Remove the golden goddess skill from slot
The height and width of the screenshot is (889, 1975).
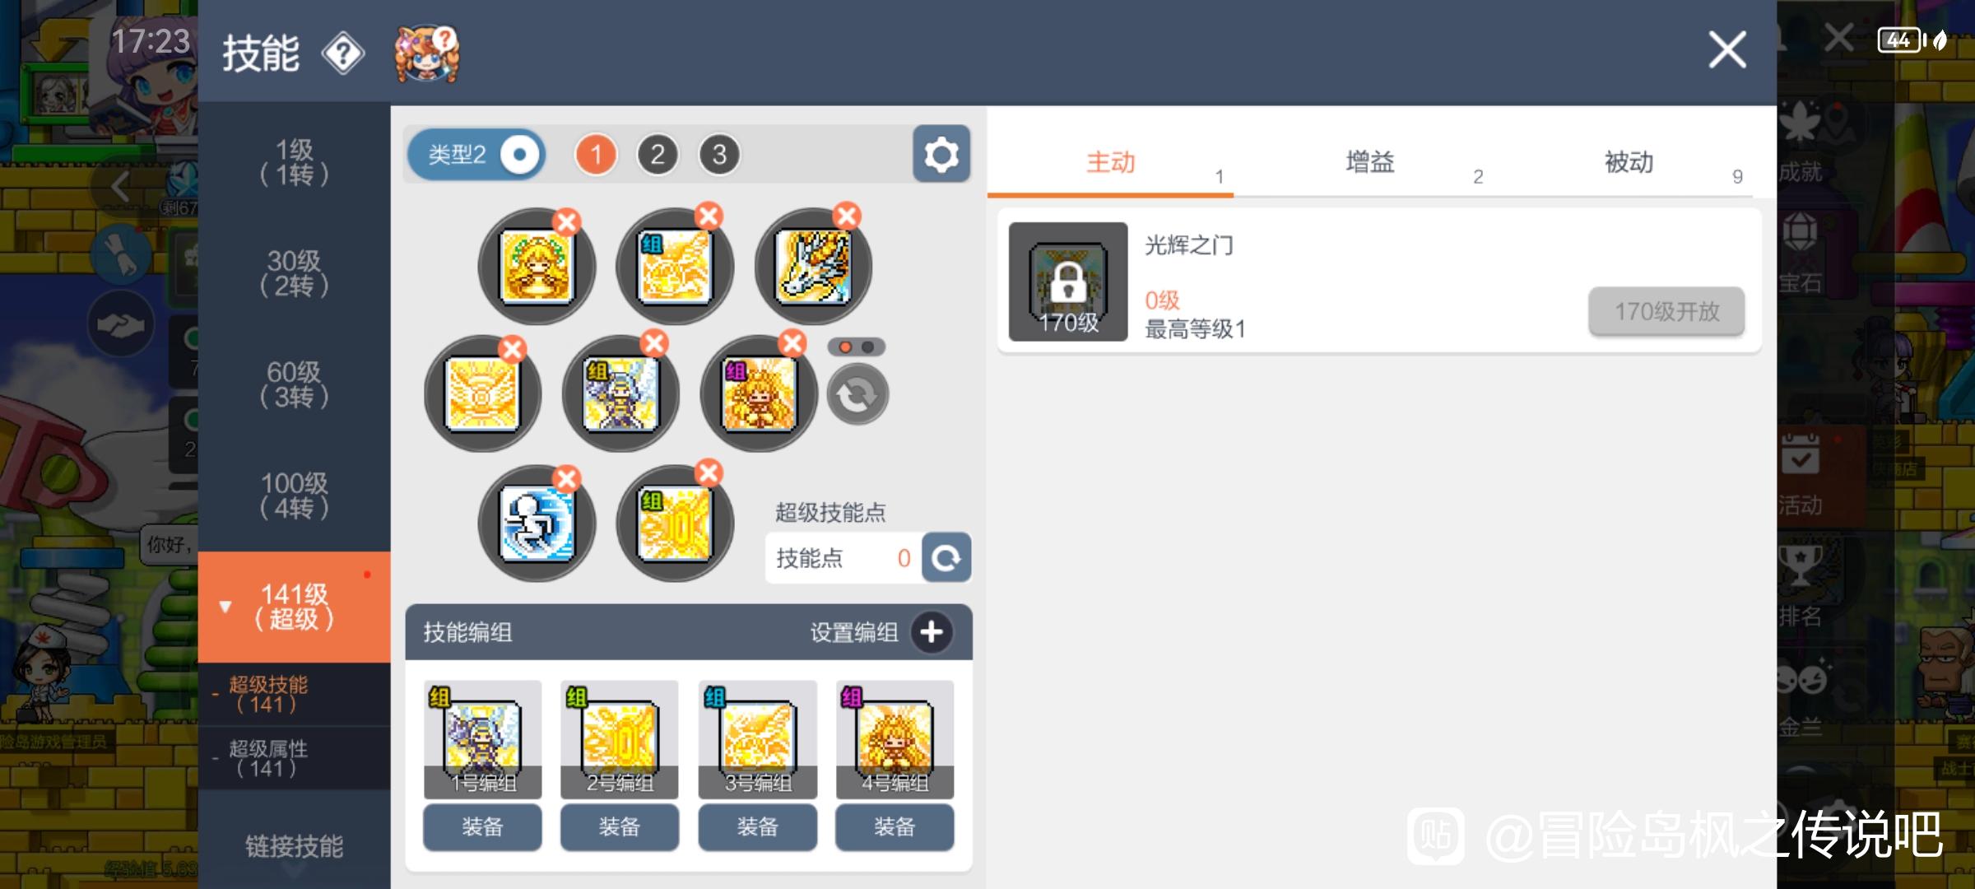(567, 221)
